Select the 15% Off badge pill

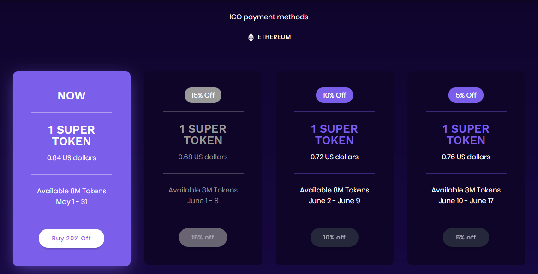pyautogui.click(x=203, y=95)
